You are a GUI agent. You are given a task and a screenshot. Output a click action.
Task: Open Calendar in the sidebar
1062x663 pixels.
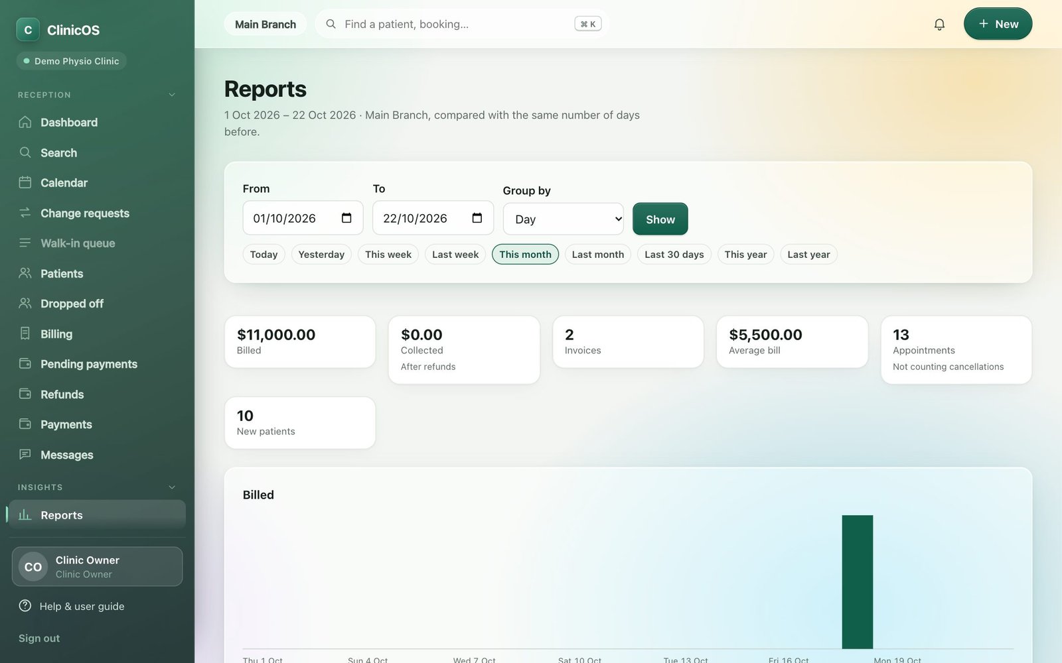[x=97, y=182]
